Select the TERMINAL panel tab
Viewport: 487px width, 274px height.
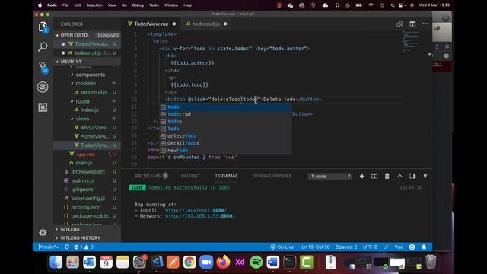point(226,176)
